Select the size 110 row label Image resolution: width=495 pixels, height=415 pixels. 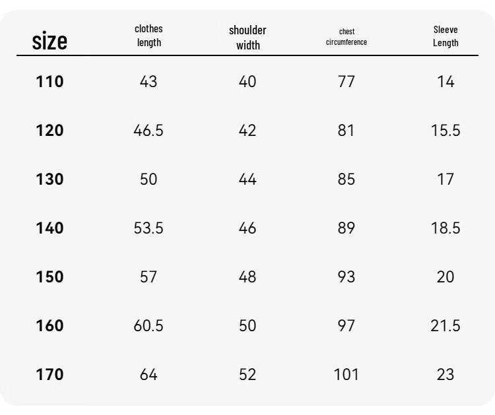(49, 82)
